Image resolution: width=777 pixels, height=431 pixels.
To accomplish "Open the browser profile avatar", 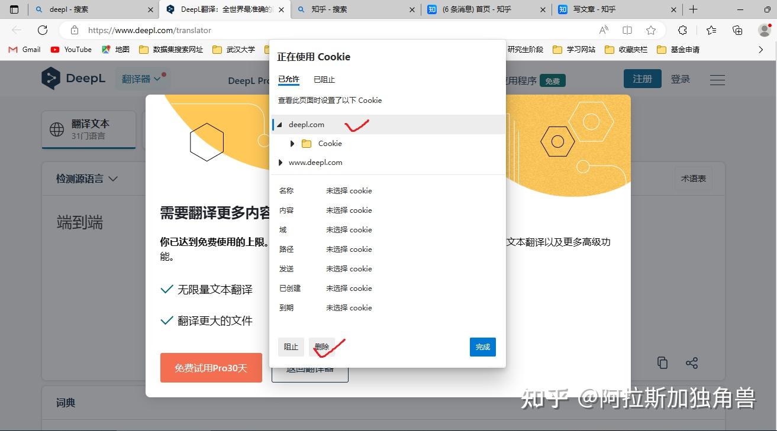I will [764, 30].
